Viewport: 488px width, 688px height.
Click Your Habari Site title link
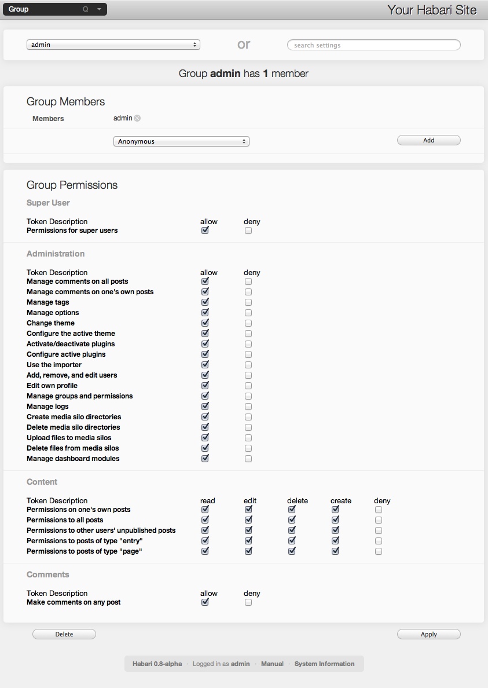(x=432, y=10)
